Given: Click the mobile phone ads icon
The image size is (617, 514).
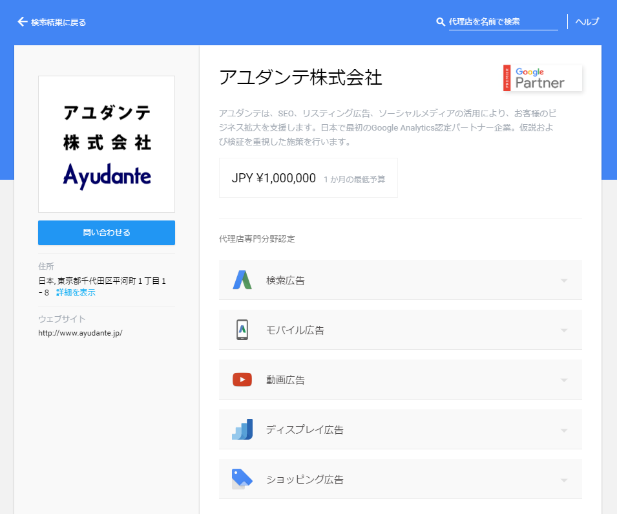Looking at the screenshot, I should pos(242,330).
